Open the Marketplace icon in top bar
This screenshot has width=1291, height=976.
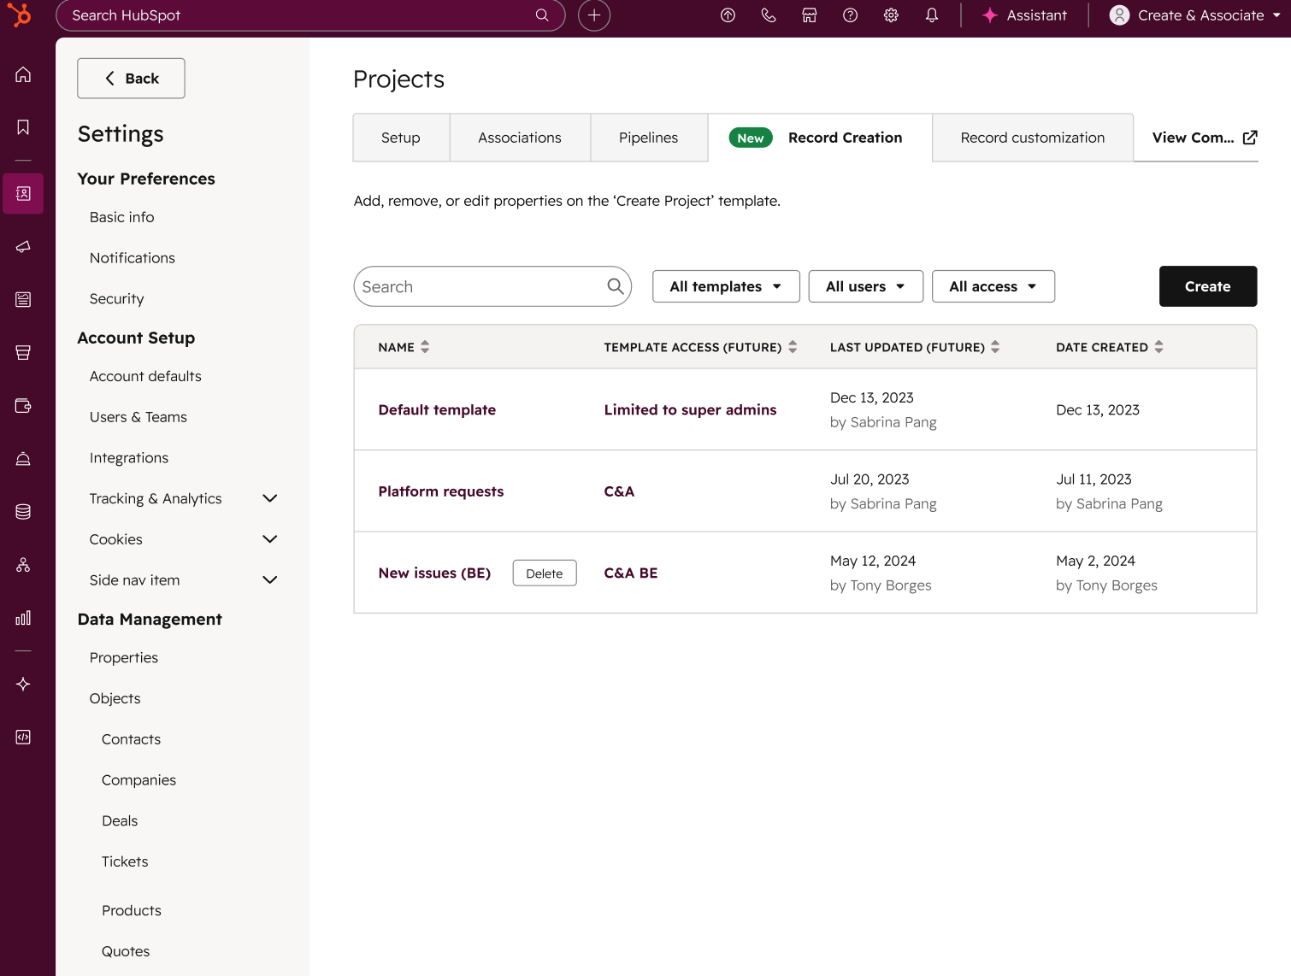pos(810,15)
